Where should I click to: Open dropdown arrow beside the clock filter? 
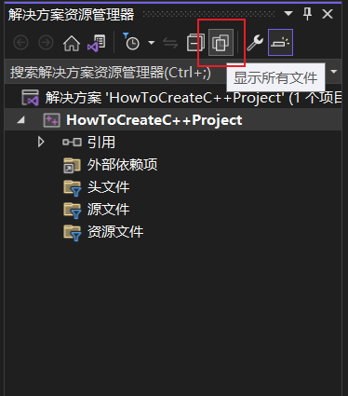(x=152, y=43)
